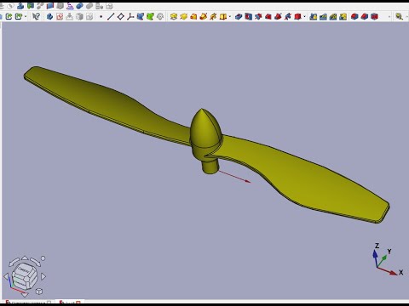Click the gray clone gear icon
409x306 pixels.
click(x=160, y=16)
